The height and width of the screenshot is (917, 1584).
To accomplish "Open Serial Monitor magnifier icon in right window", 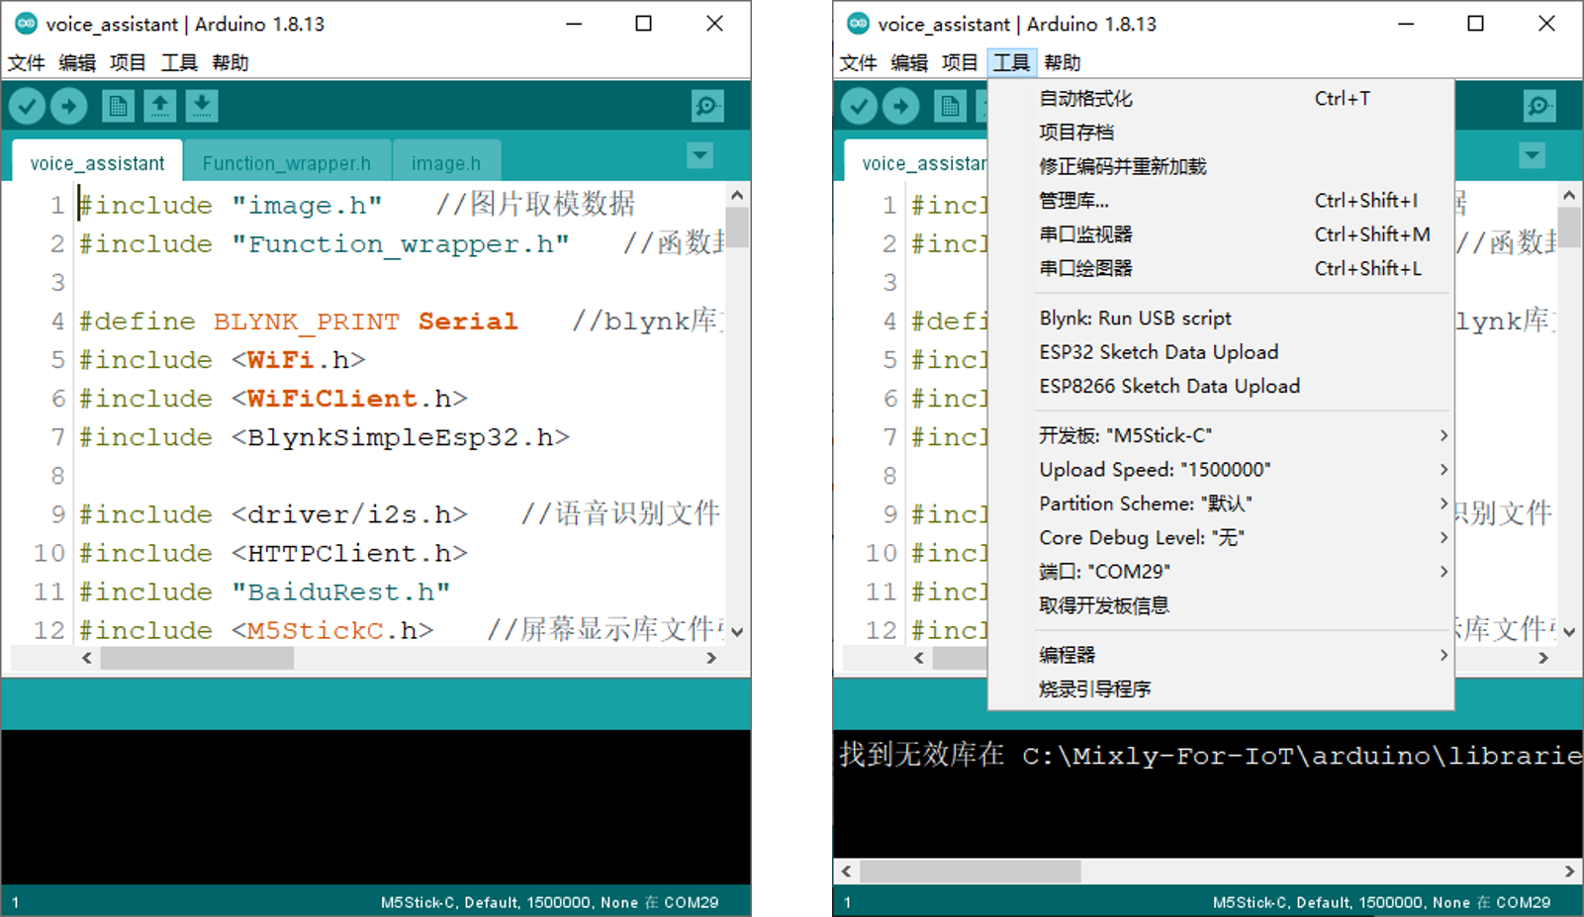I will click(1539, 106).
